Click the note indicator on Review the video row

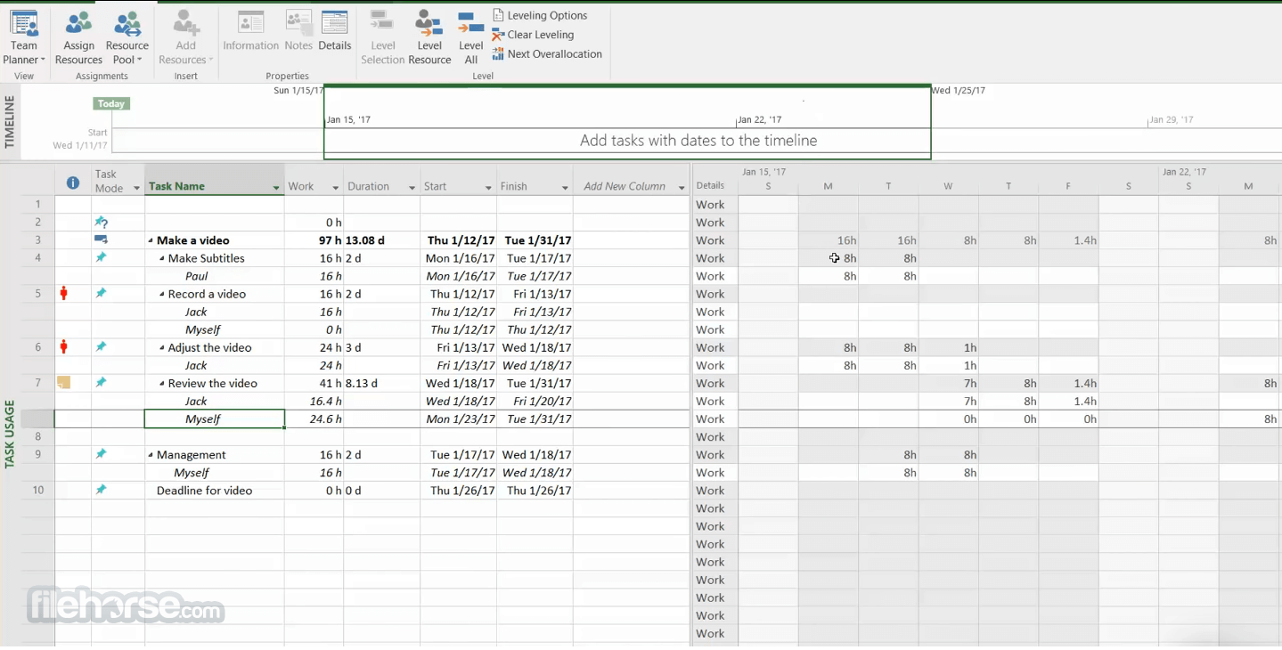pyautogui.click(x=64, y=382)
